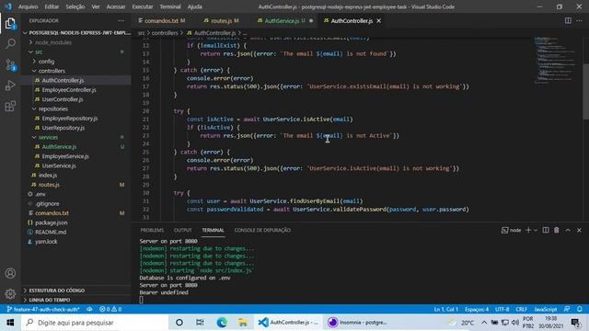Show the Console de Depuração tab
Viewport: 589px width, 331px height.
click(262, 230)
